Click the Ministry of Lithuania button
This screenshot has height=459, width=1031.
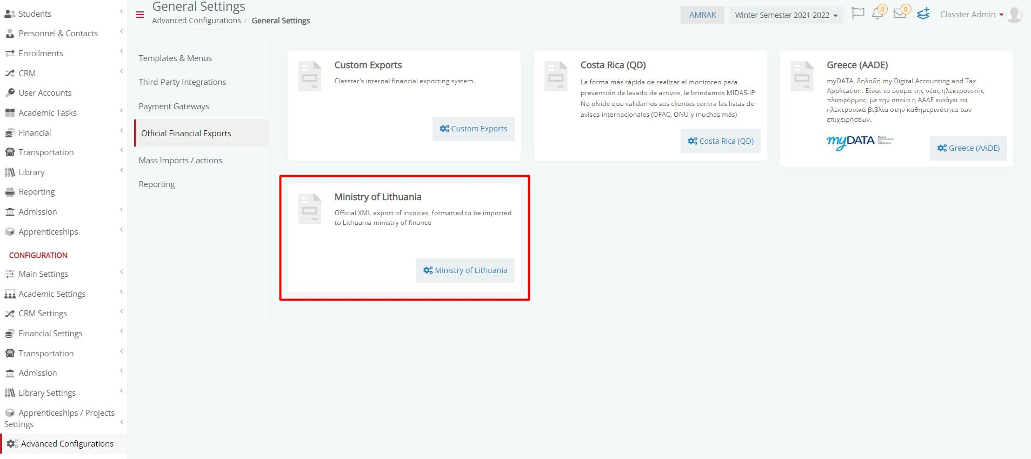(465, 270)
